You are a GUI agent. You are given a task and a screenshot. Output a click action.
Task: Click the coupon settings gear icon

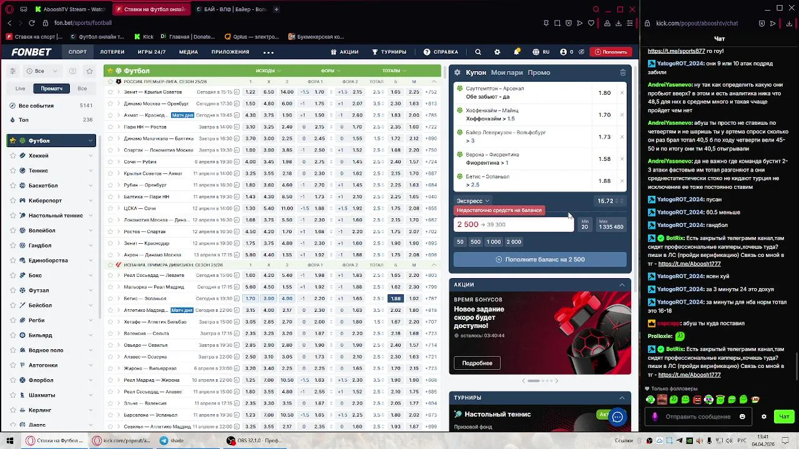[x=457, y=72]
